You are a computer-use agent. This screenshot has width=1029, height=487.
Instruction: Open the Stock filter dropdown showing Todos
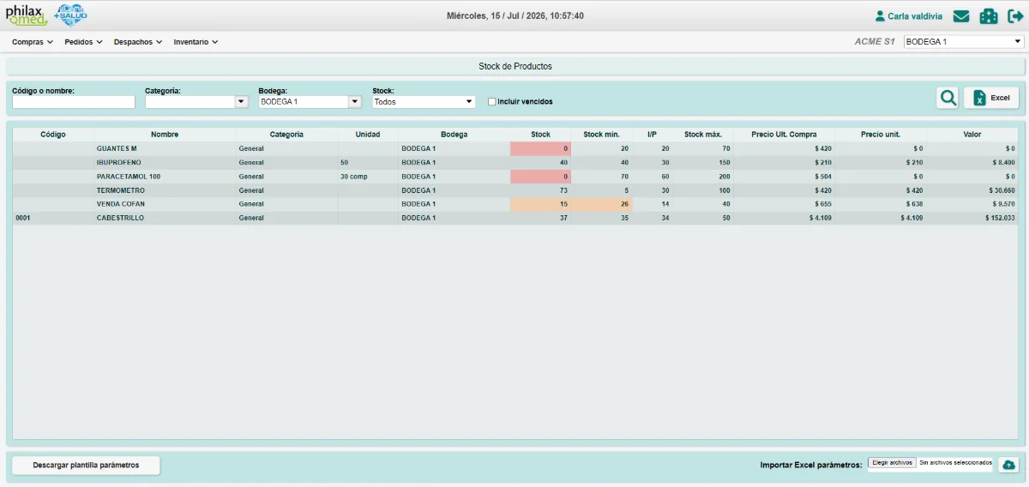click(424, 101)
